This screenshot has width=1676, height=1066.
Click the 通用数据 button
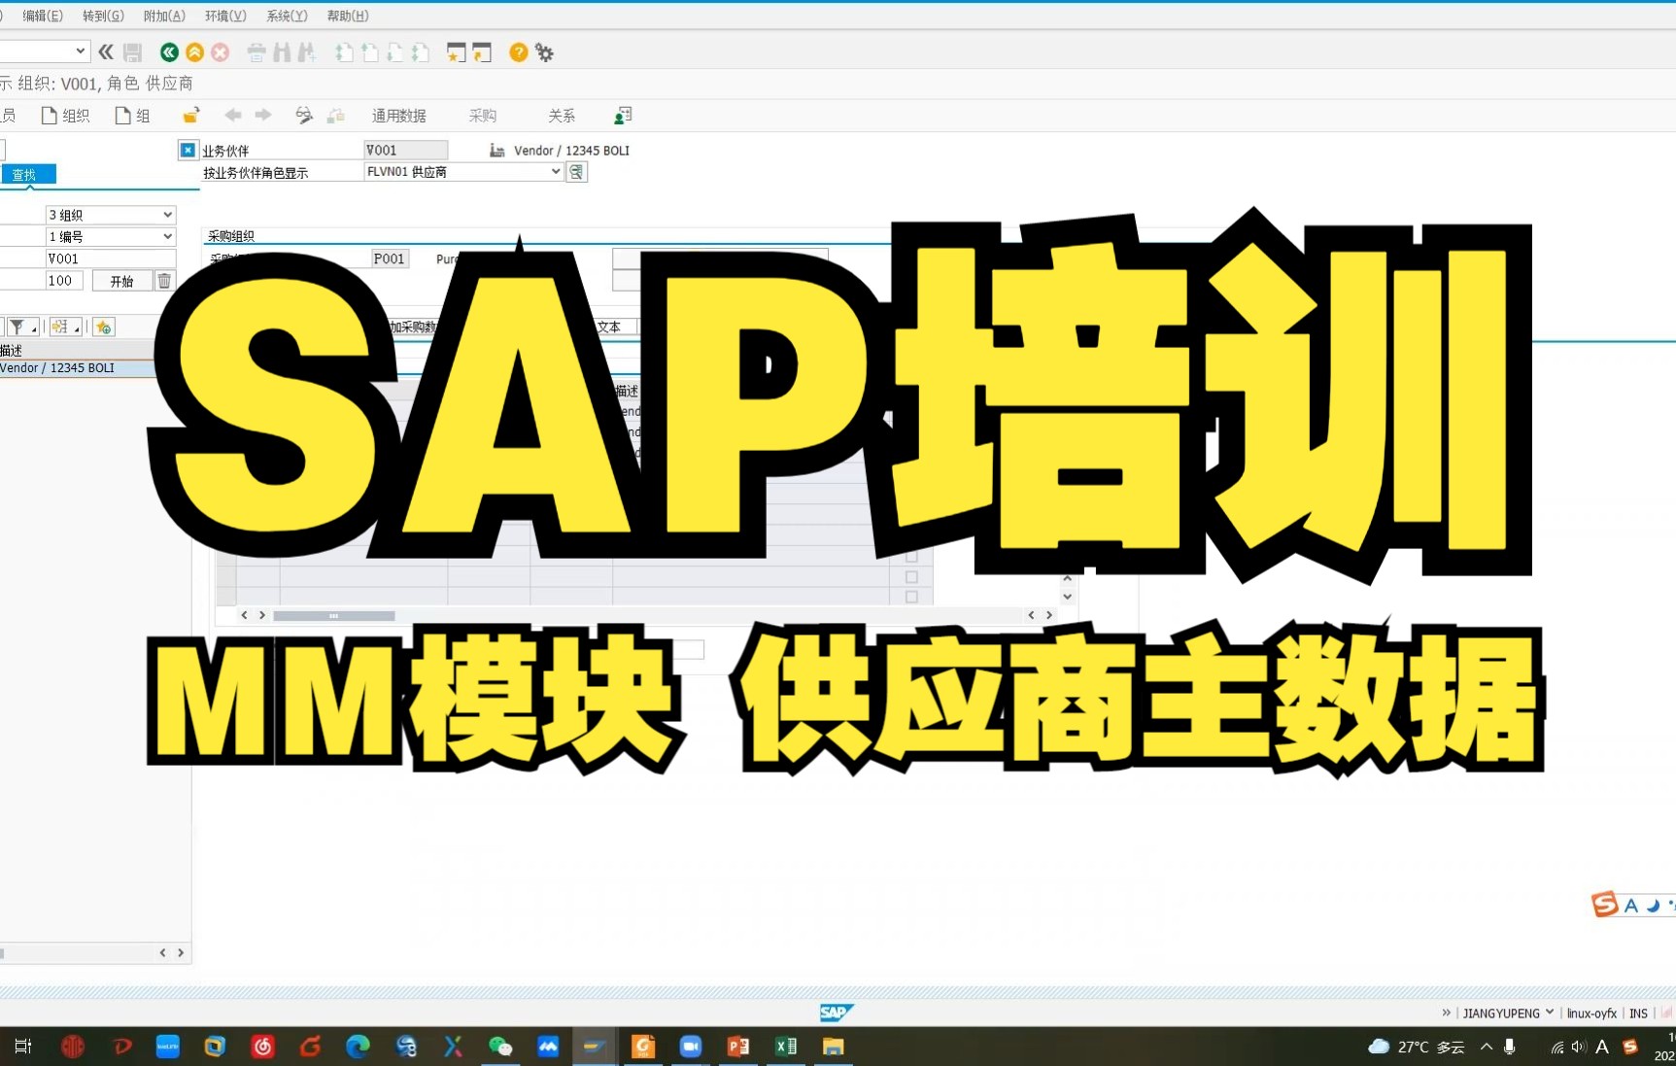[398, 115]
